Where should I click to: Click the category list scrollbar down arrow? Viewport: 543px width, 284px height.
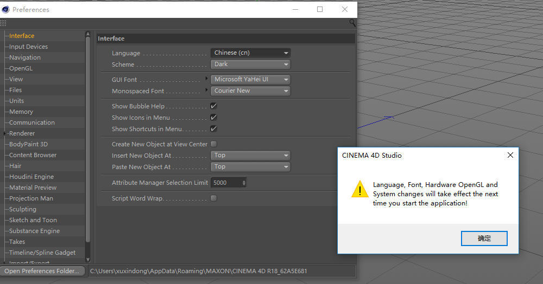click(87, 259)
